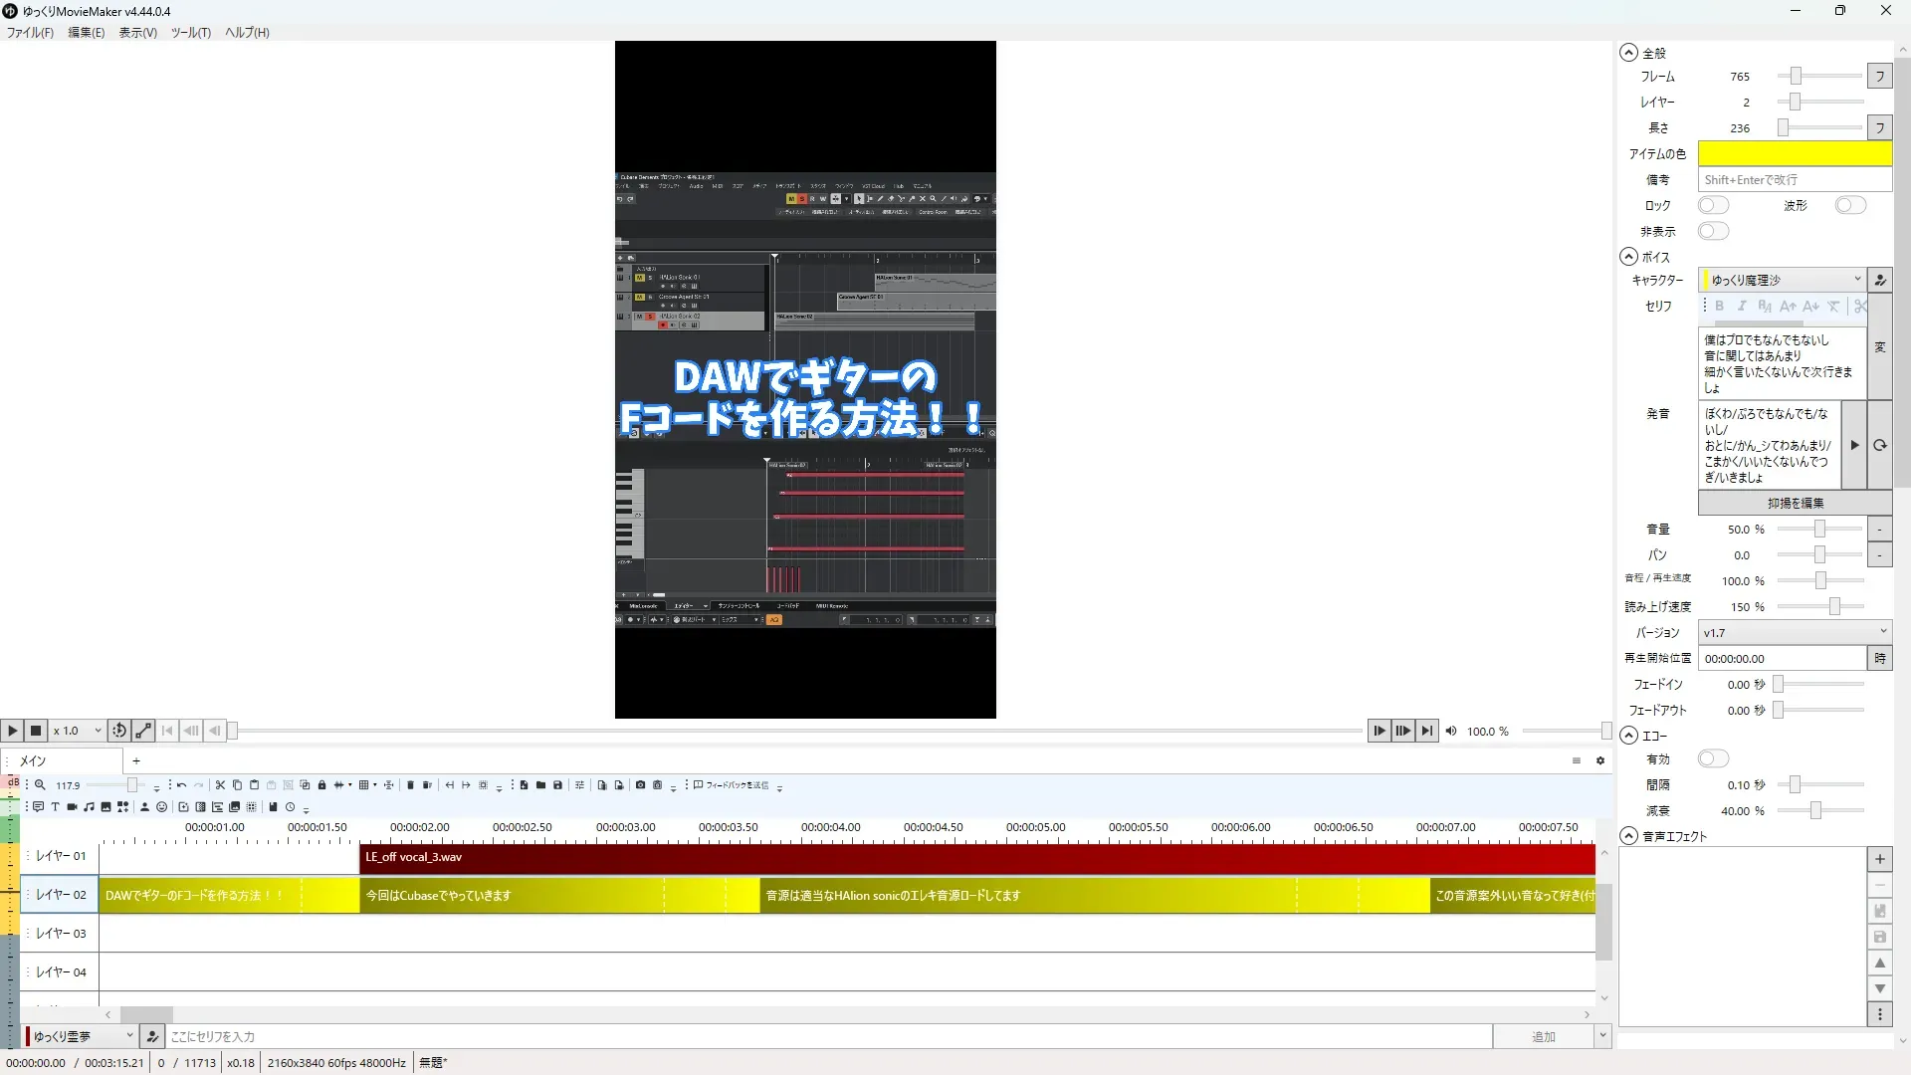Image resolution: width=1911 pixels, height=1075 pixels.
Task: Click the undo arrow icon
Action: [x=181, y=785]
